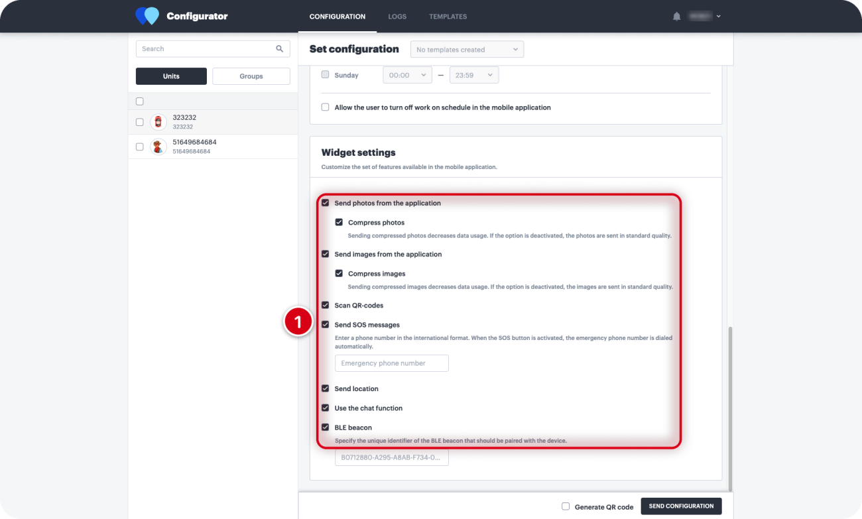
Task: Enable the Generate QR code checkbox
Action: [x=566, y=506]
